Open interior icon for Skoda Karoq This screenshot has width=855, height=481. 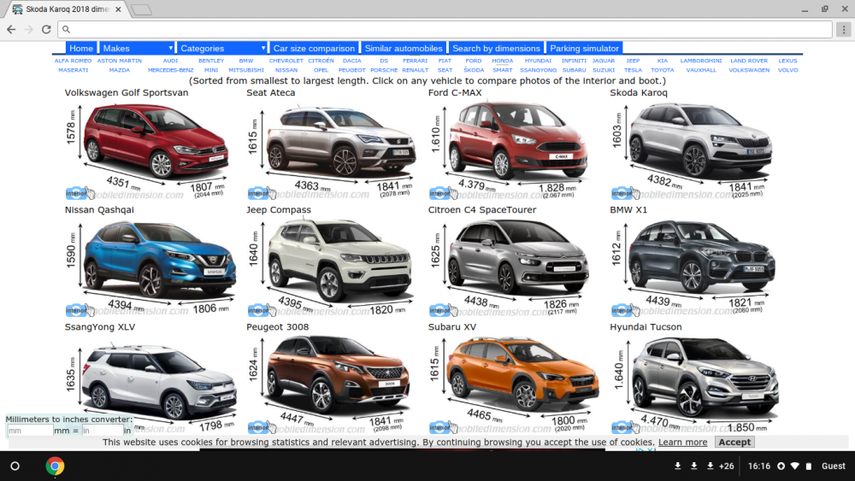(625, 193)
